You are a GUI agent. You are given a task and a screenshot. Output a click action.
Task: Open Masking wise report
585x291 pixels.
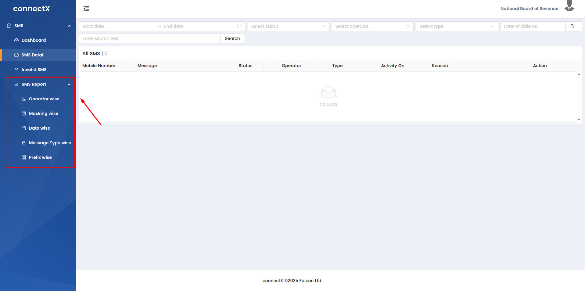click(x=43, y=113)
